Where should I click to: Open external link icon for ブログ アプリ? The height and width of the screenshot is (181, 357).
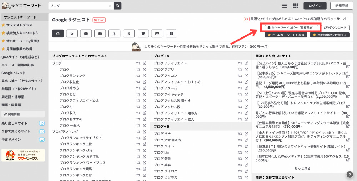click(x=246, y=70)
